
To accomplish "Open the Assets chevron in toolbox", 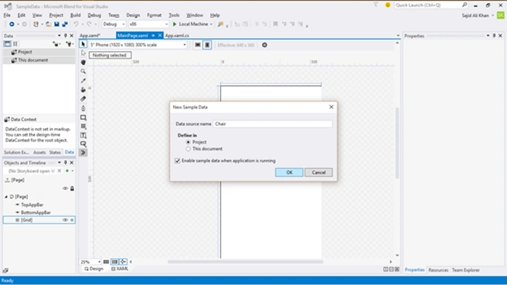I will pos(83,152).
